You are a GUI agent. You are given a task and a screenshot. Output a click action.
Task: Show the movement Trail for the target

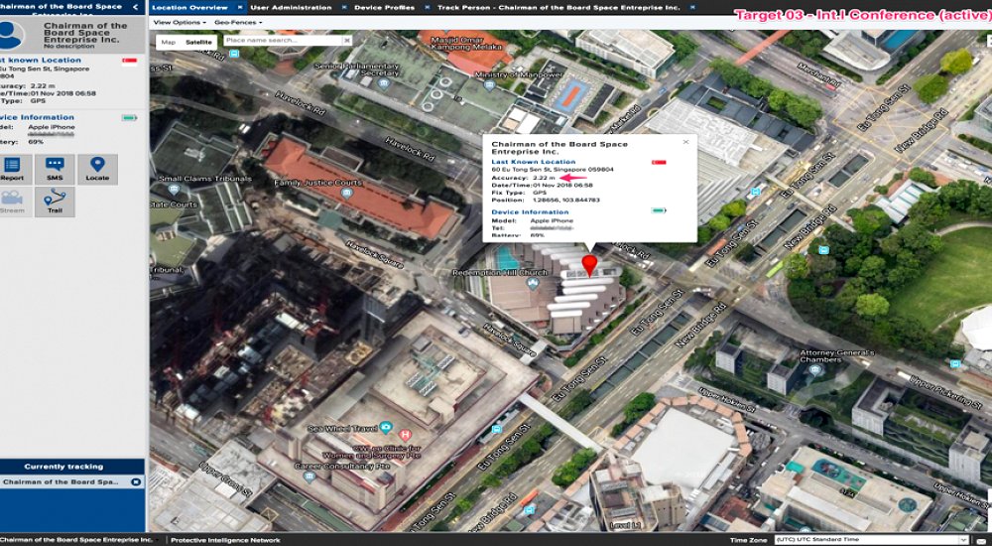click(x=55, y=202)
